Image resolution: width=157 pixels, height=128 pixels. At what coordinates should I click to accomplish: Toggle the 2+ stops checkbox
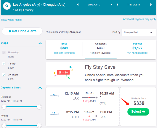tap(4, 75)
